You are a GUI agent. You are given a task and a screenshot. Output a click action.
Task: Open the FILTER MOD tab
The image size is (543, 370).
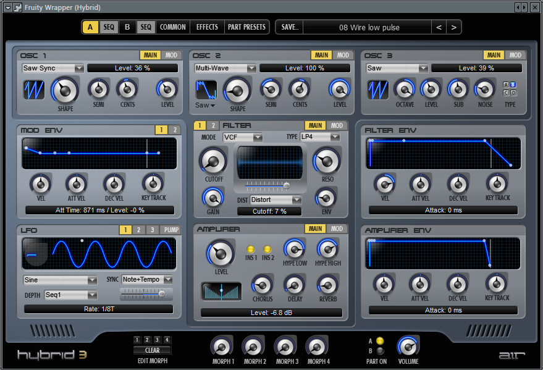pos(337,125)
